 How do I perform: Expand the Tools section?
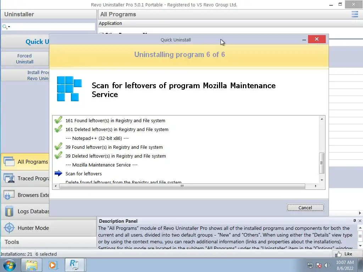48,242
